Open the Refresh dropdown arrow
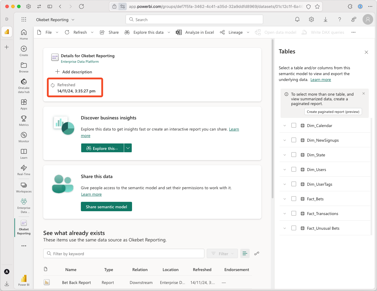 tap(92, 32)
